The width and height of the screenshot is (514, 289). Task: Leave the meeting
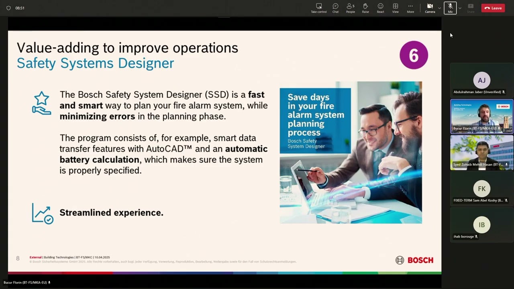pos(493,8)
